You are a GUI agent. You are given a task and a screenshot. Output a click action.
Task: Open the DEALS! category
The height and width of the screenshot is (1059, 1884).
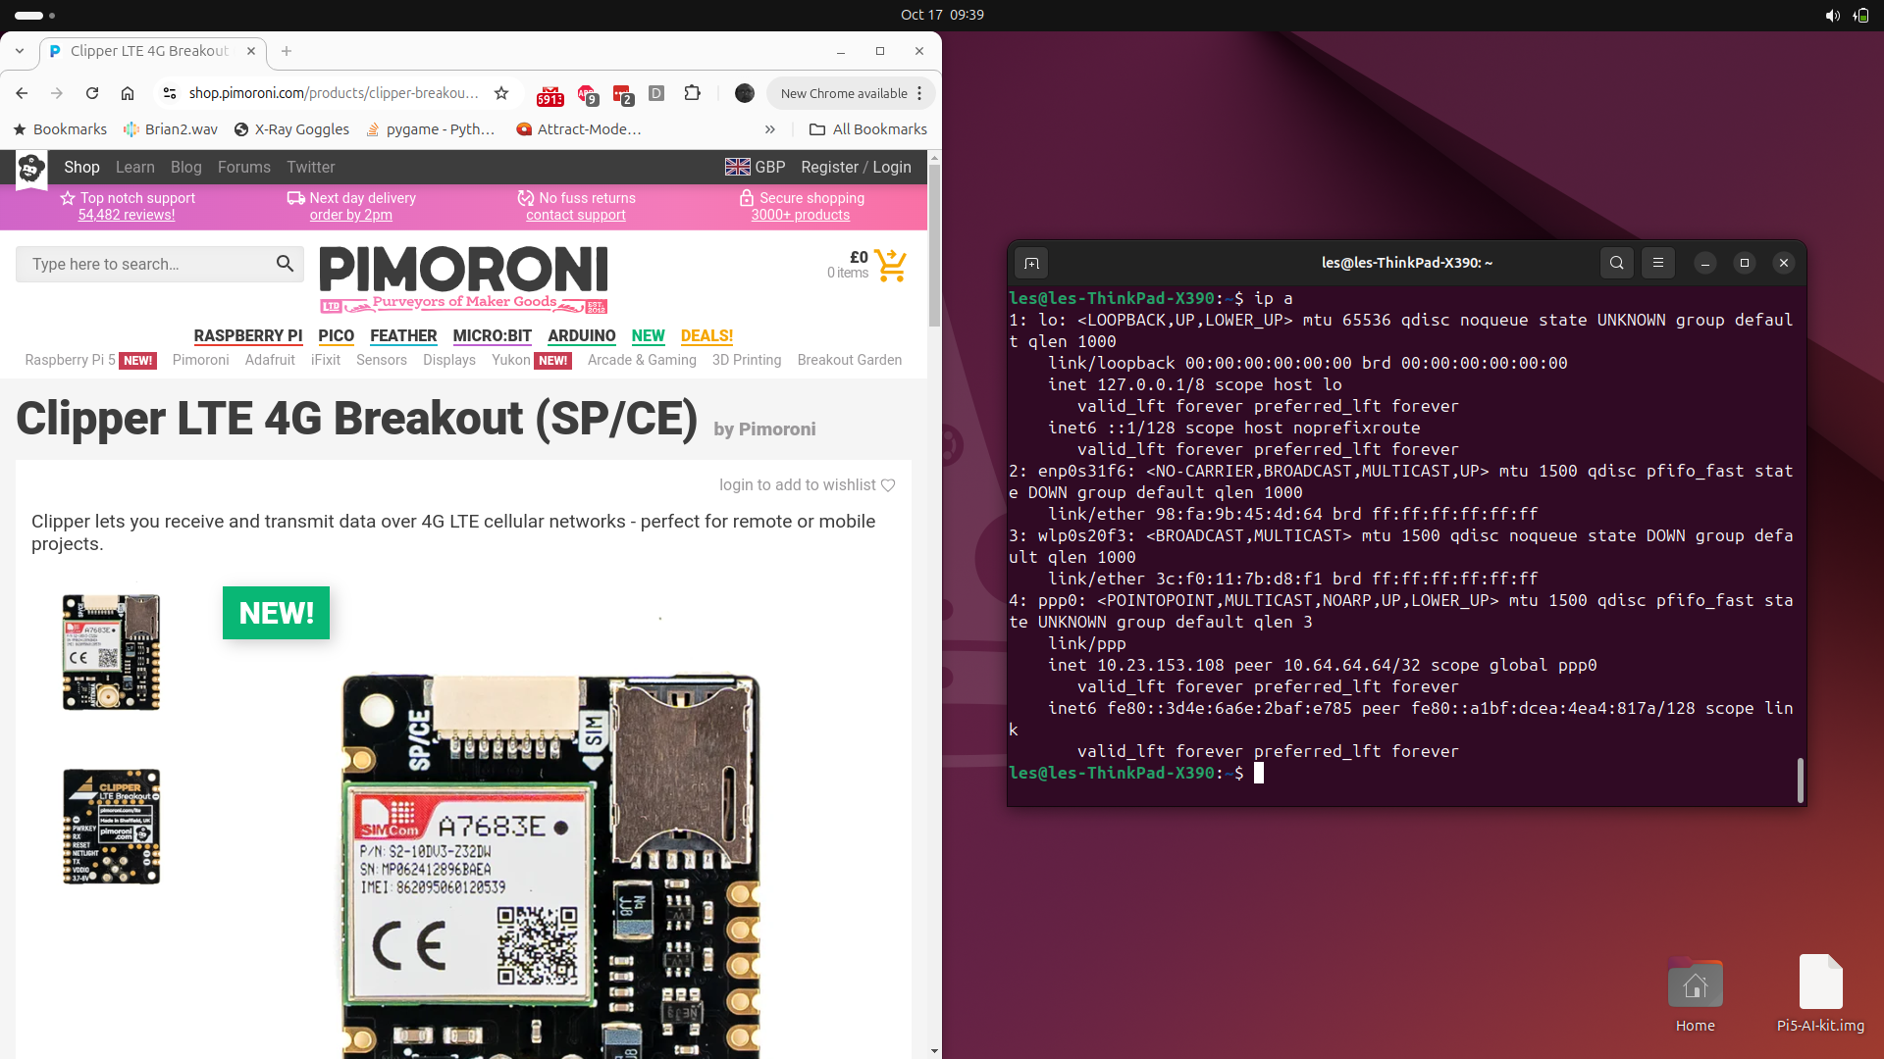[707, 335]
